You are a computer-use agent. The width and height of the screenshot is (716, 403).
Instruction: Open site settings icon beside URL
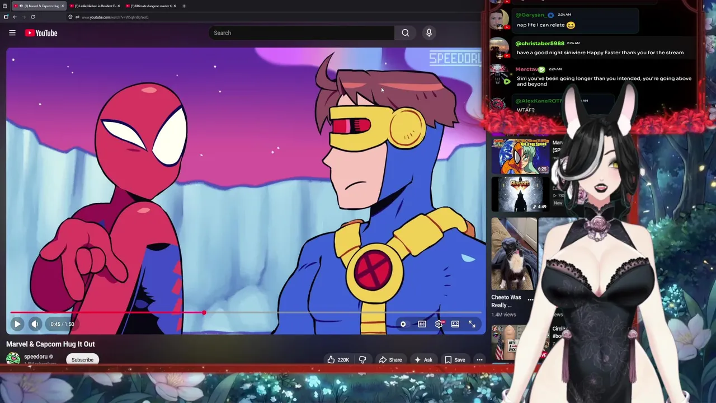click(x=77, y=17)
